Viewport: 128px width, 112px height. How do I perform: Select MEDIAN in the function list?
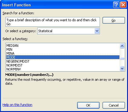63,46
